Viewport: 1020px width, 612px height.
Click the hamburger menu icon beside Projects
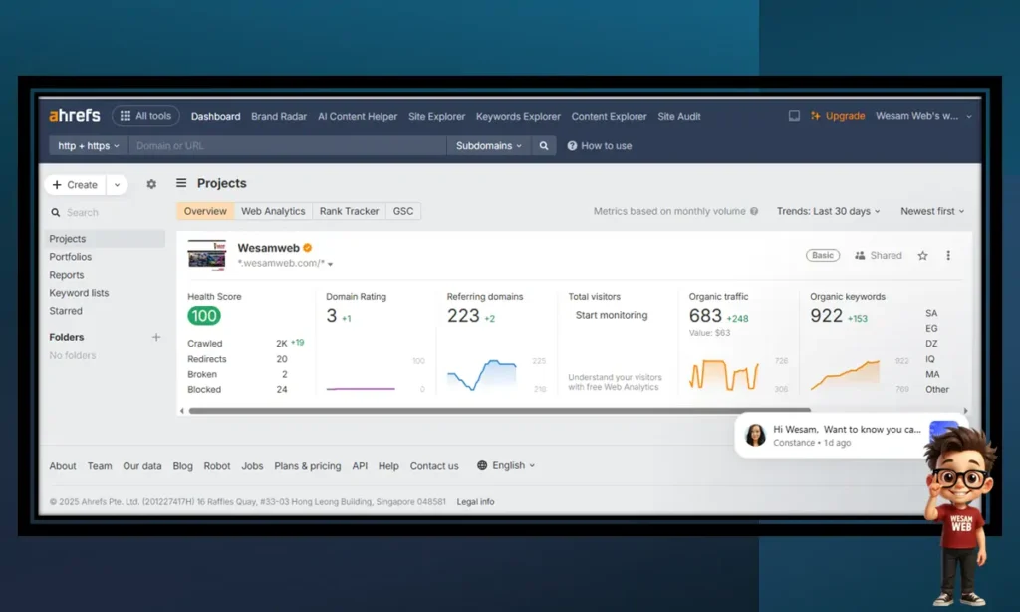[x=181, y=183]
